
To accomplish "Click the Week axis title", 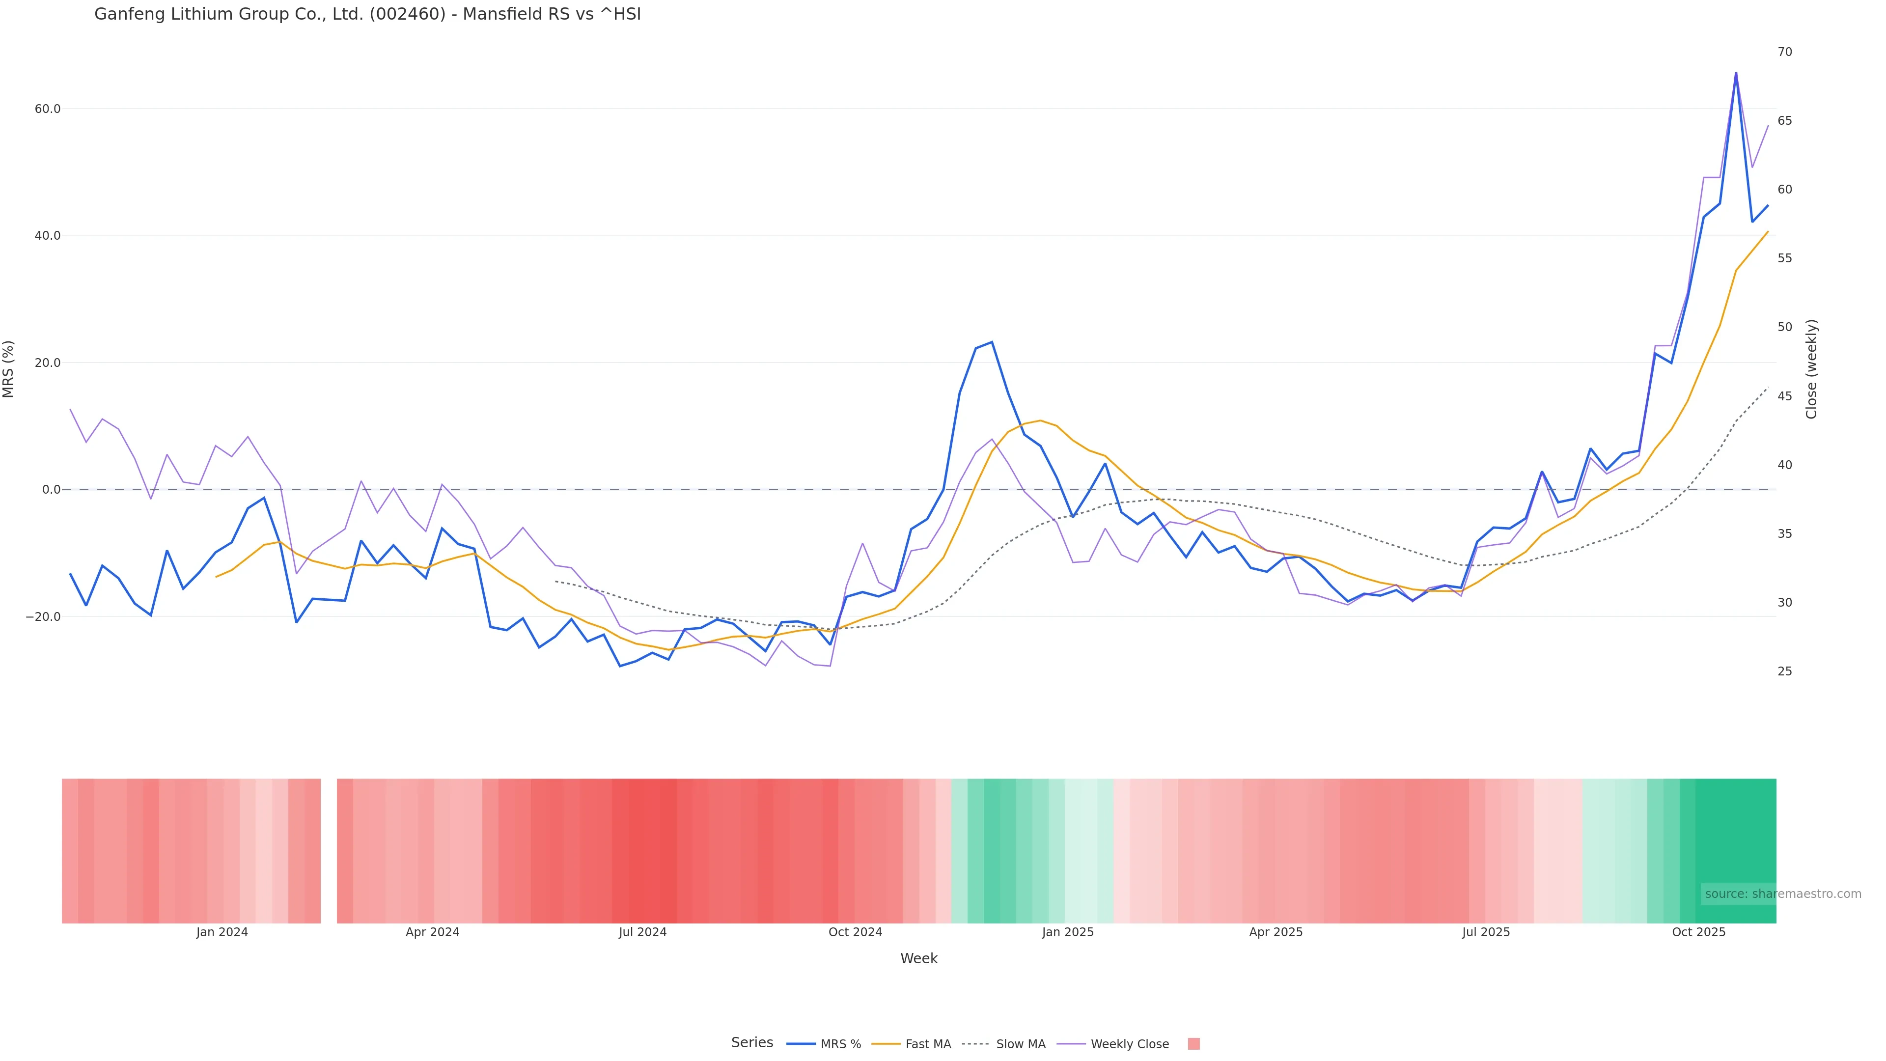I will pyautogui.click(x=918, y=958).
